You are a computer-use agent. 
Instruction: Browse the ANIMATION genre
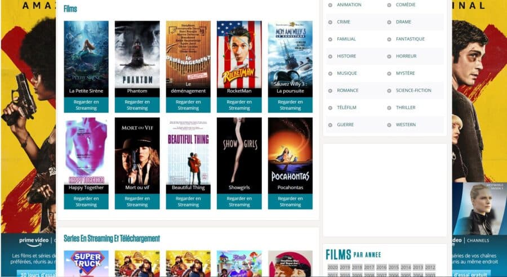pyautogui.click(x=349, y=5)
